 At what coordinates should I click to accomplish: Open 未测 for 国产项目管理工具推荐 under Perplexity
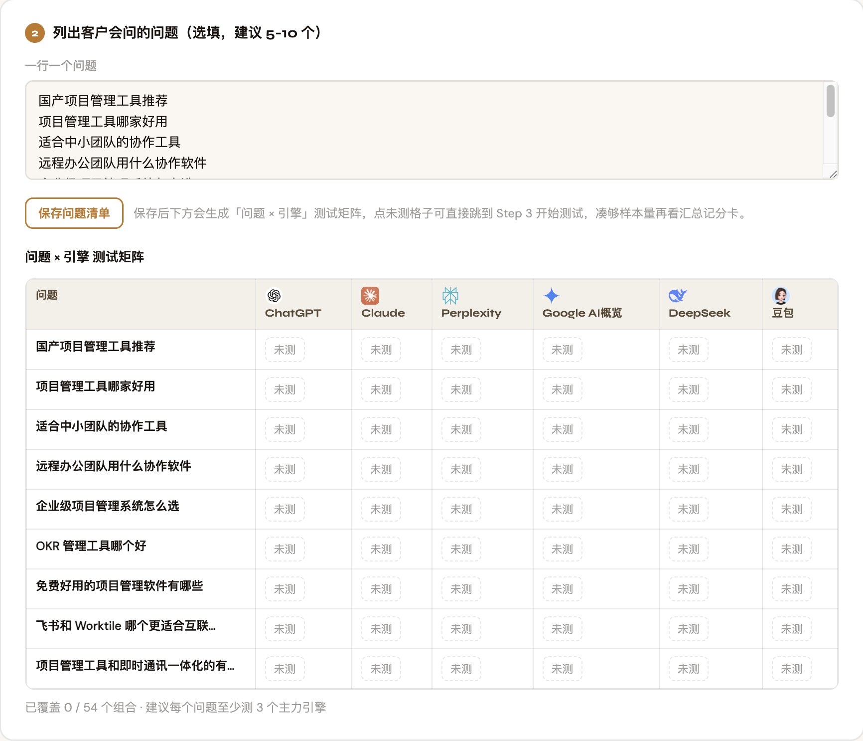tap(461, 350)
